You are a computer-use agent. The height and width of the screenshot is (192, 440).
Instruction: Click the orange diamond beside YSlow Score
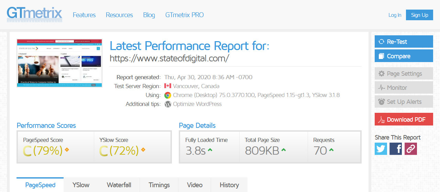[x=143, y=150]
